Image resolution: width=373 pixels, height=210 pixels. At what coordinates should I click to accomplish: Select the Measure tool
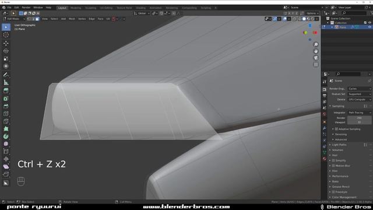6,83
